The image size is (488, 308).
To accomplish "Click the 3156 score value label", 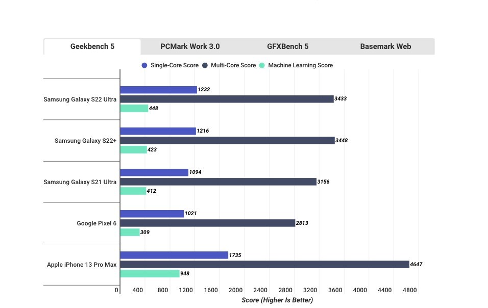I will tap(323, 182).
